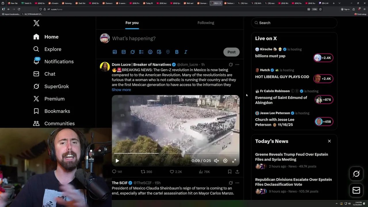This screenshot has width=368, height=207.
Task: Reload the page in browser
Action: (19, 9)
